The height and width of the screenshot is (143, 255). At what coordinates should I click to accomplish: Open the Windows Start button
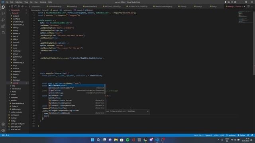(92, 140)
